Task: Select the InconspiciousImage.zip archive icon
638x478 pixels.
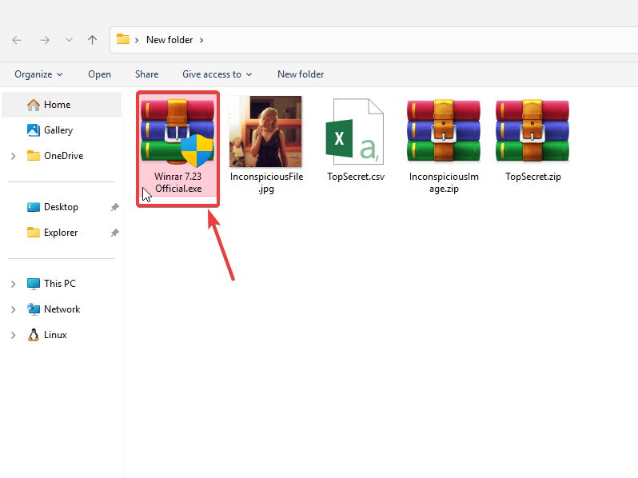Action: (444, 130)
